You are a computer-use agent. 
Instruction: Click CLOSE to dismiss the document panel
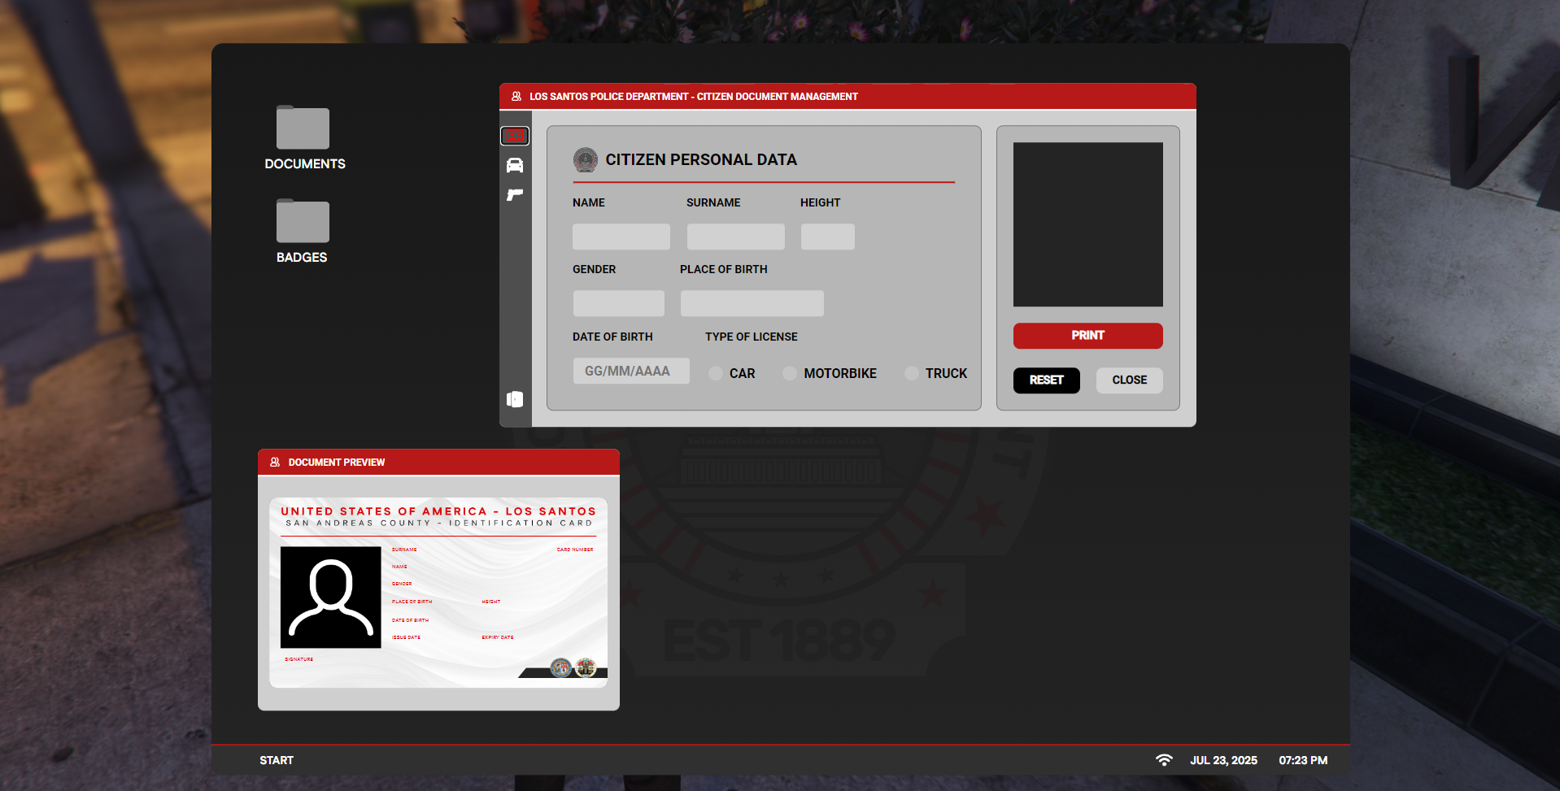(1129, 380)
